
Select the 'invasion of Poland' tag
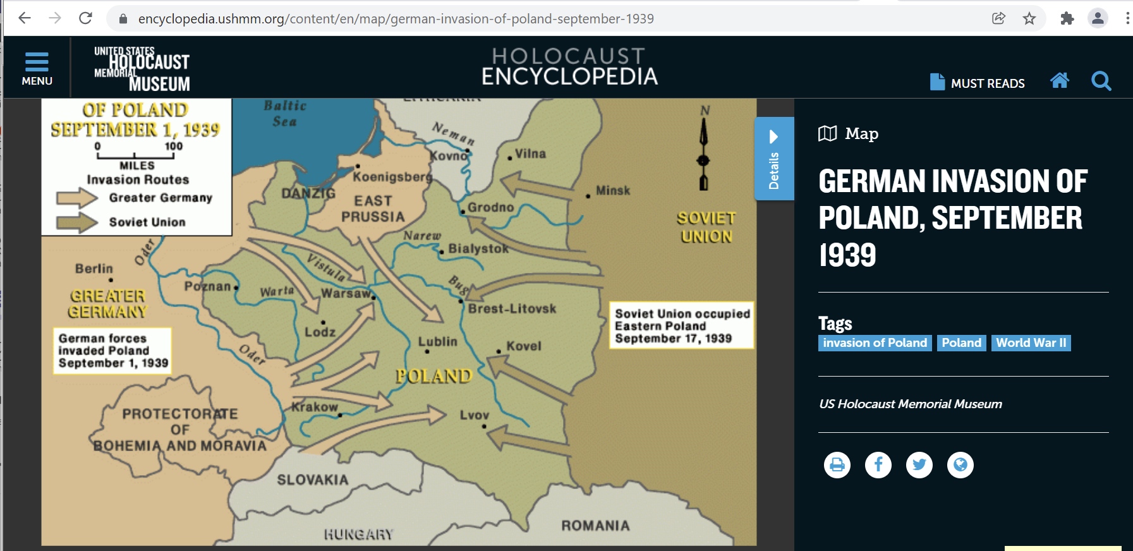coord(875,343)
